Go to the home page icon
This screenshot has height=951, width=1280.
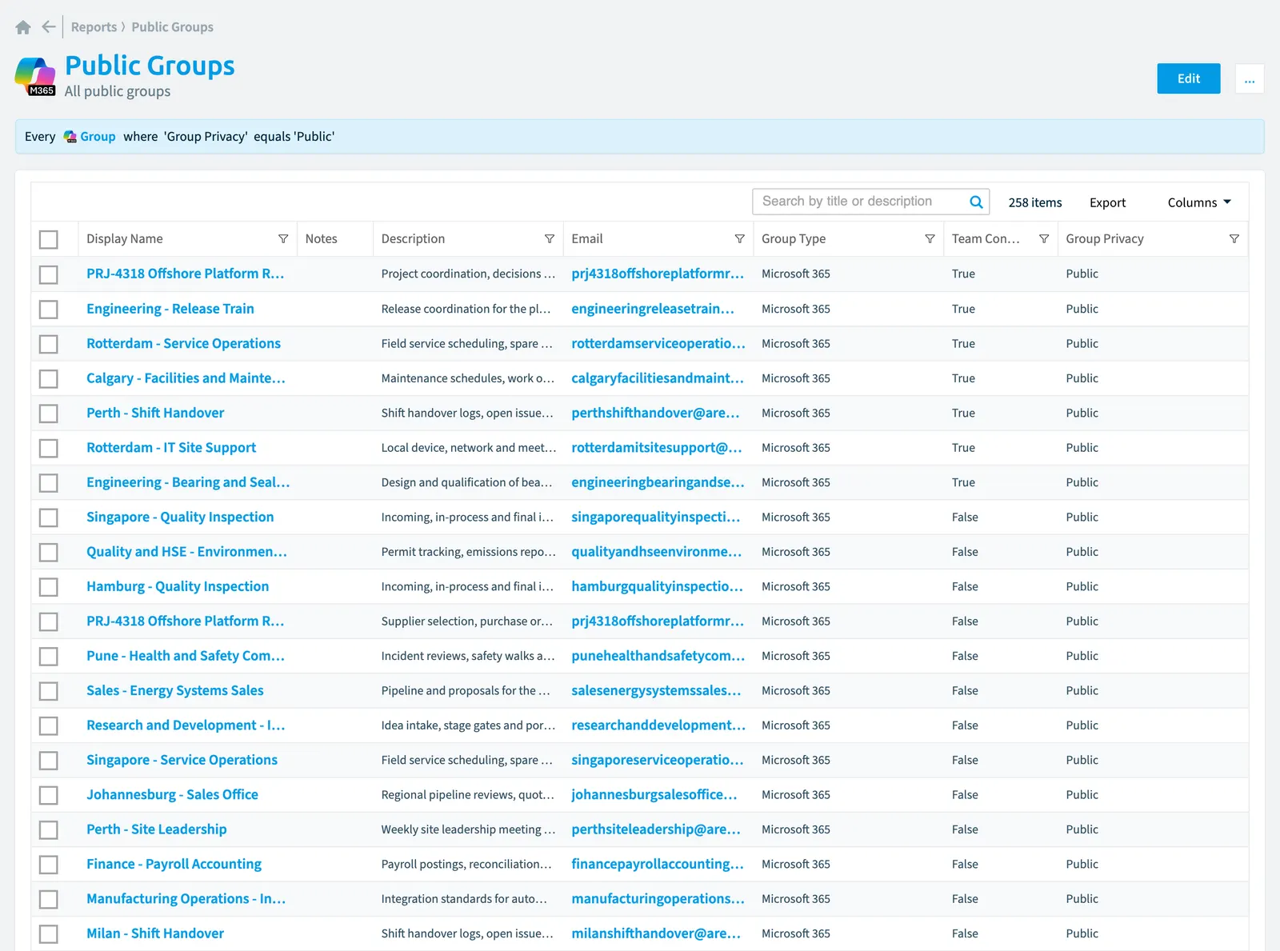(23, 27)
